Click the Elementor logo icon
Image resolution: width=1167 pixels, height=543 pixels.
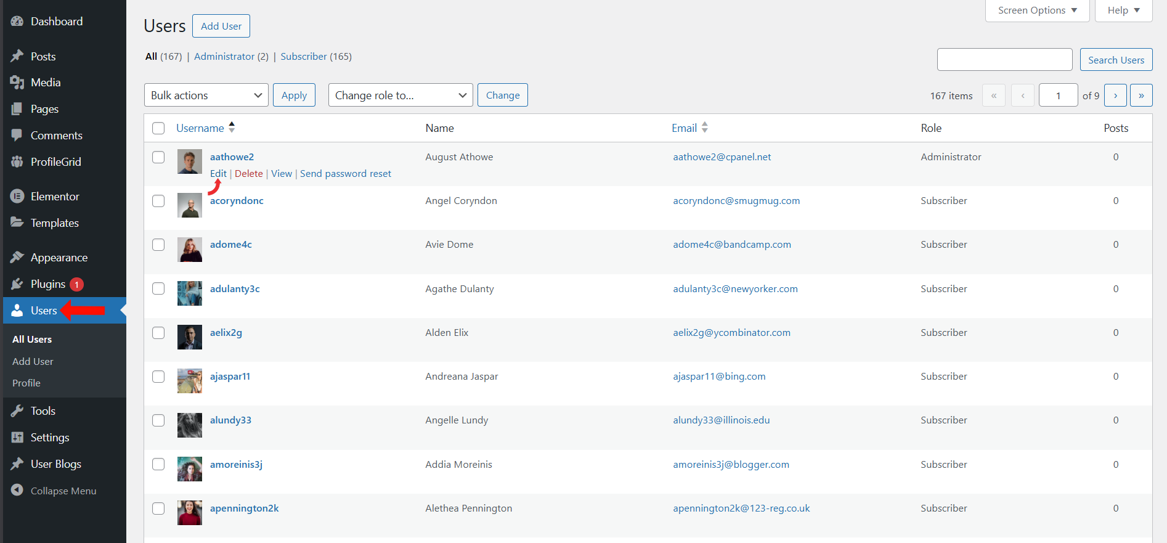pos(17,197)
